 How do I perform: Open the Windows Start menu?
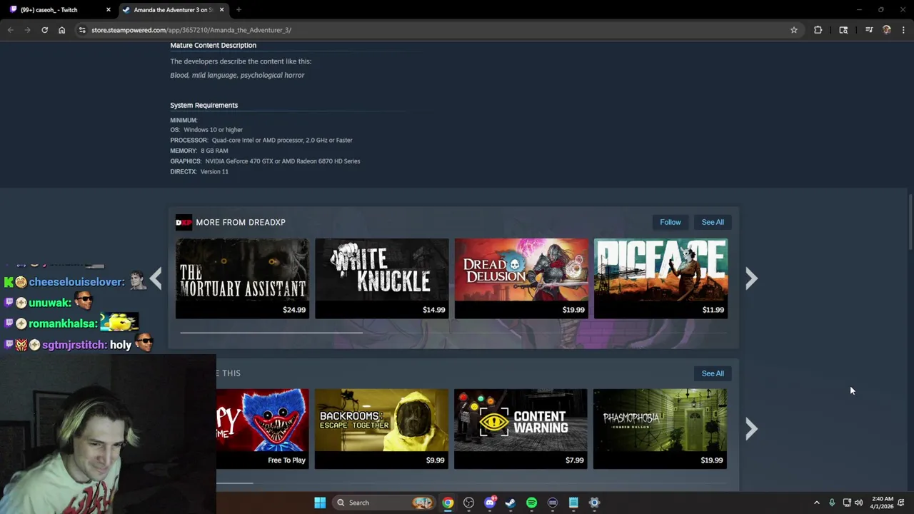[x=320, y=503]
